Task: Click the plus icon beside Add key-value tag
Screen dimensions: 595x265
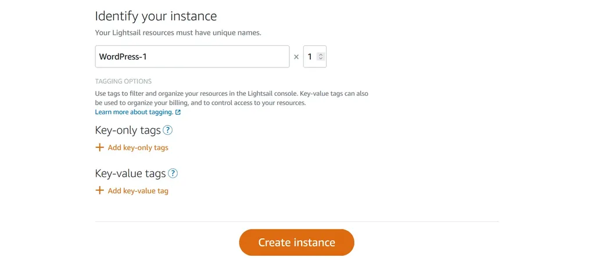Action: click(99, 191)
